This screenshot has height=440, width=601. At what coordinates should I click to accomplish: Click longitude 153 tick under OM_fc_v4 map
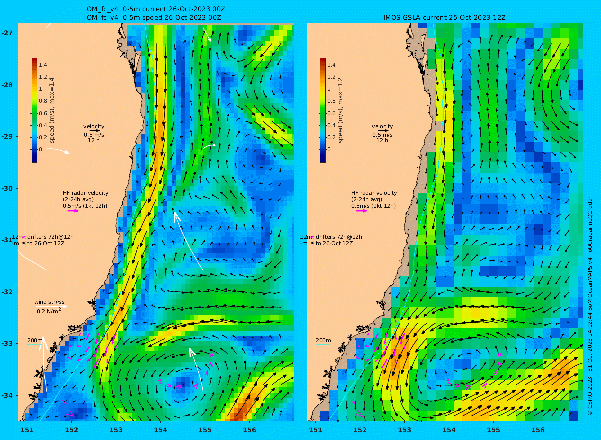(x=116, y=430)
